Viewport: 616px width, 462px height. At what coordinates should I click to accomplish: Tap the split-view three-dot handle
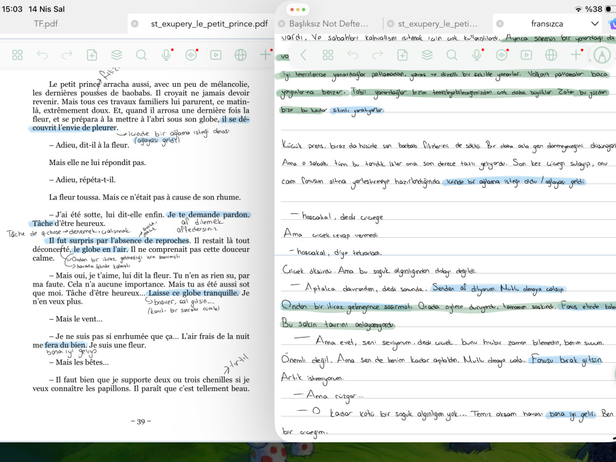pos(298,9)
